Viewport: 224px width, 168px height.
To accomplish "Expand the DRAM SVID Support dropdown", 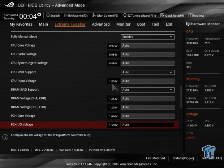I will click(x=147, y=90).
